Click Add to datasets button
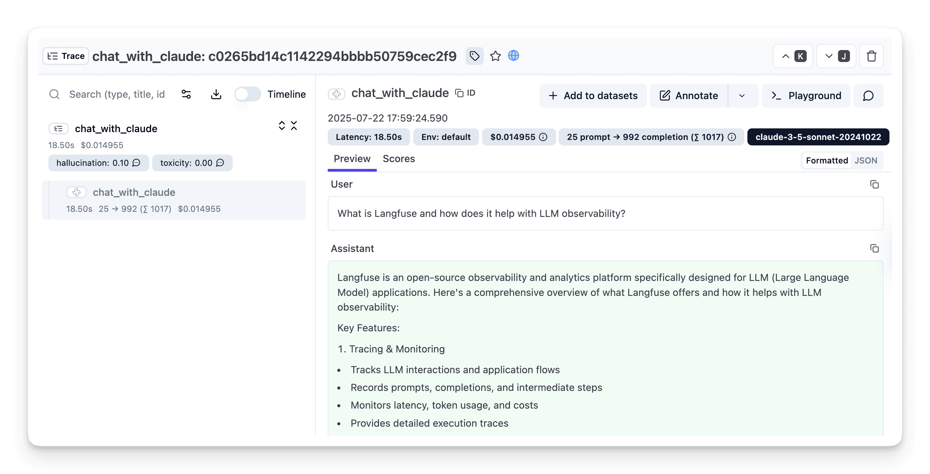Viewport: 930px width, 474px height. (593, 96)
